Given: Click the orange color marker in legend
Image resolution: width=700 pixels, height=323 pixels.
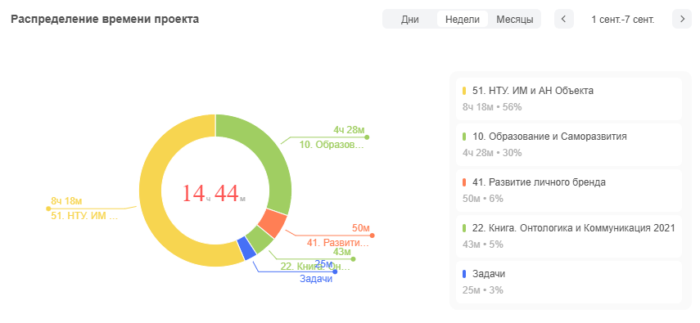Looking at the screenshot, I should click(x=464, y=182).
